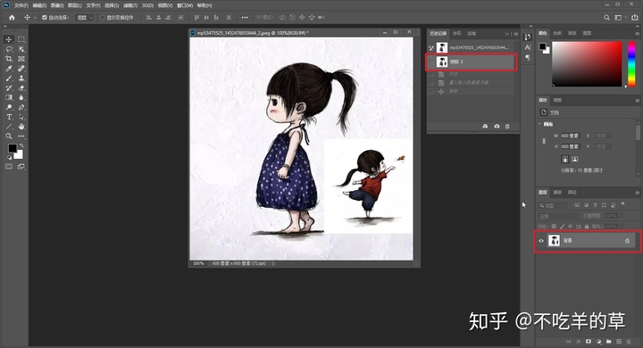Click the foreground color swatch in the toolbox
Viewport: 643px width, 348px height.
coord(13,148)
